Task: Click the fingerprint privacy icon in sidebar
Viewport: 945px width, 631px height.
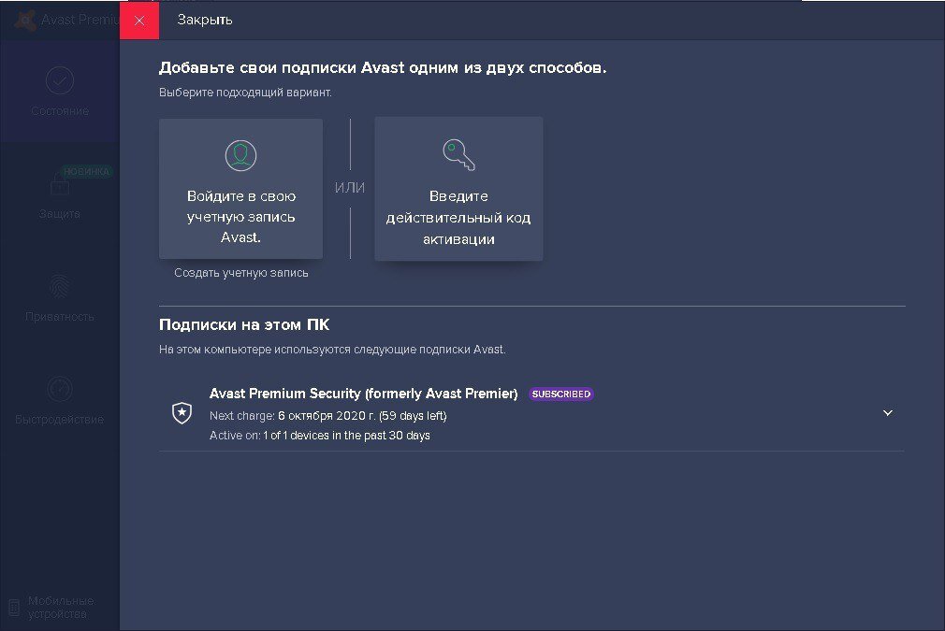Action: tap(60, 287)
